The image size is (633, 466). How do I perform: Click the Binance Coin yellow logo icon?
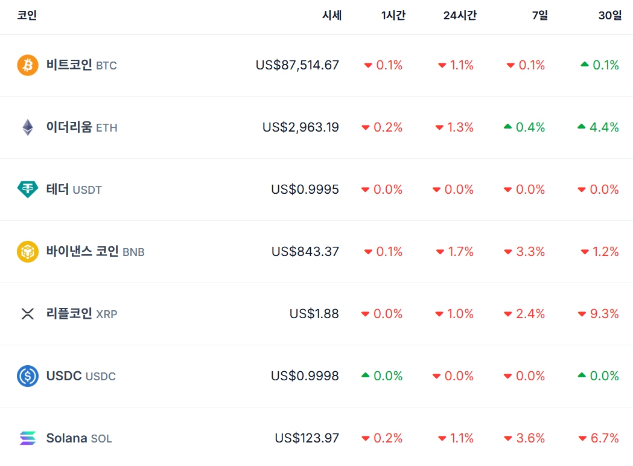click(x=28, y=252)
